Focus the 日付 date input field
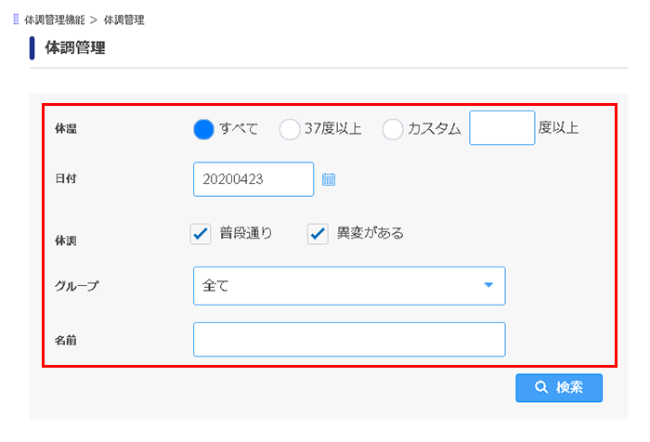Screen dimensions: 650x442 point(253,179)
